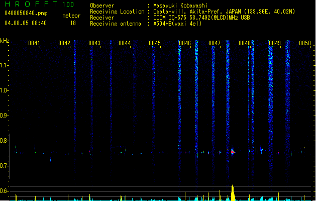The image size is (316, 201).
Task: Click the 0848 time marker
Action: coord(245,43)
